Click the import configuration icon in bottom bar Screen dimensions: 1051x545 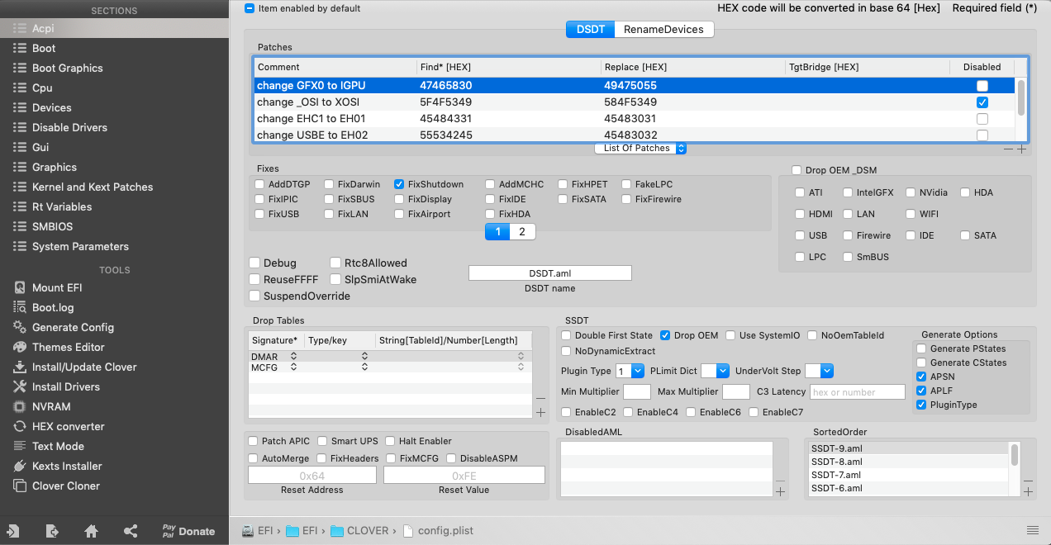tap(13, 531)
